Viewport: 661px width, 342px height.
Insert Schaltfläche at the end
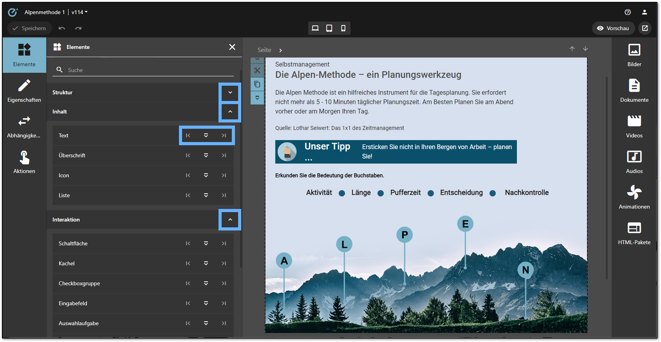(x=224, y=243)
